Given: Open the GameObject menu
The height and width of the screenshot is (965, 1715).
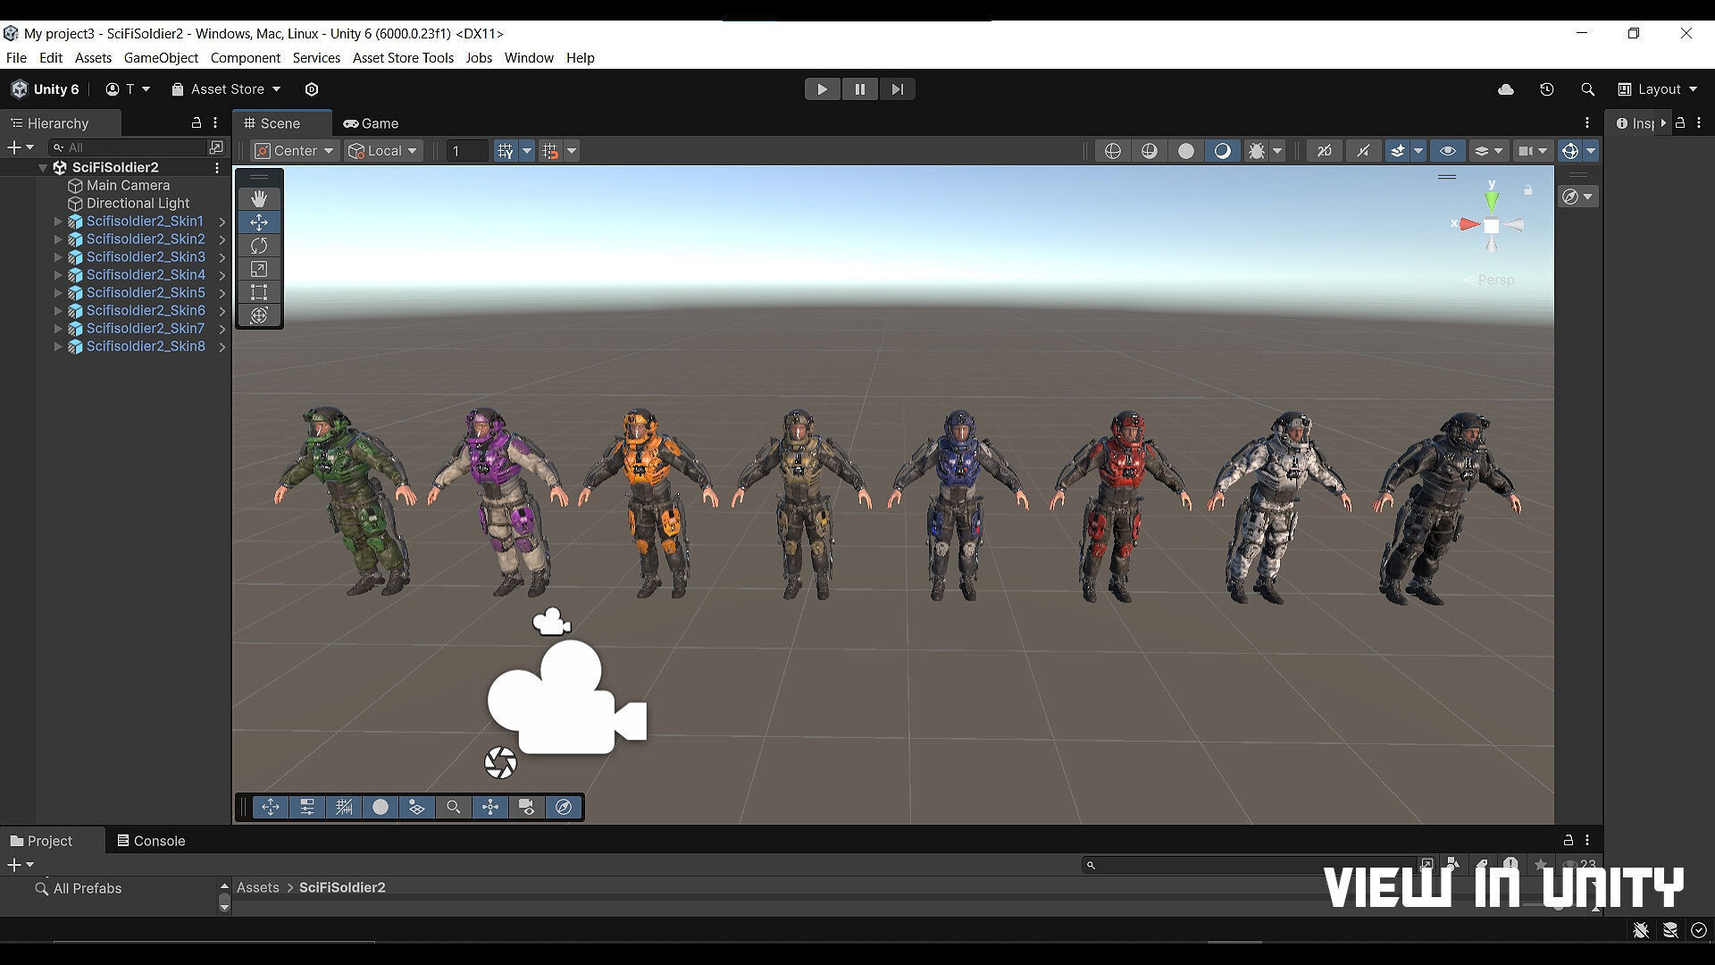Looking at the screenshot, I should pyautogui.click(x=161, y=58).
